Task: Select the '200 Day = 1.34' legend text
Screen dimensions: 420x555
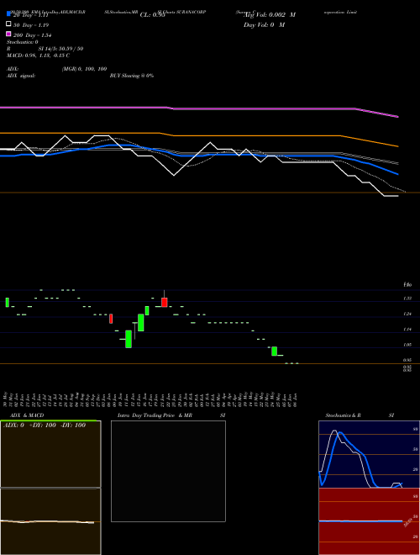Action: pyautogui.click(x=32, y=35)
